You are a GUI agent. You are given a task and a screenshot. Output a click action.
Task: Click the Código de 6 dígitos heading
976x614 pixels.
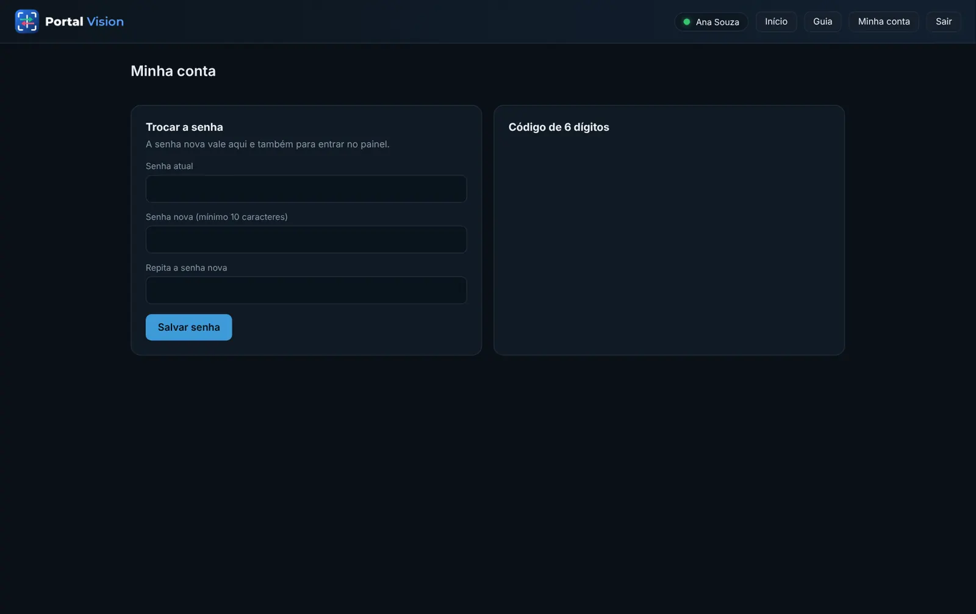[x=559, y=127]
